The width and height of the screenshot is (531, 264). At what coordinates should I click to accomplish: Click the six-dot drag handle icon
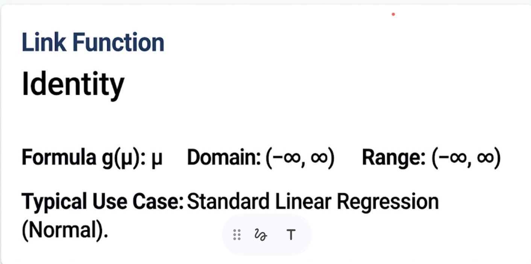click(237, 235)
